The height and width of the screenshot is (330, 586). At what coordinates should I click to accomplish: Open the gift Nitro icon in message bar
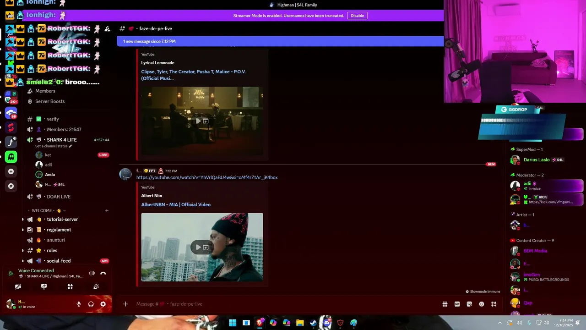pyautogui.click(x=445, y=304)
